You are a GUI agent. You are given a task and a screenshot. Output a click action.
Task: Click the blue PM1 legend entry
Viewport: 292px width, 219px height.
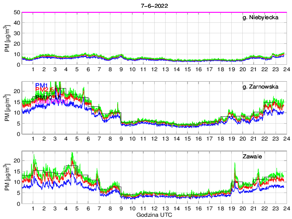tap(42, 85)
